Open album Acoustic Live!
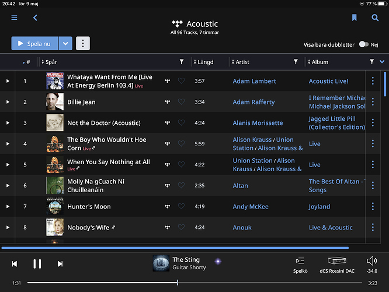 328,81
